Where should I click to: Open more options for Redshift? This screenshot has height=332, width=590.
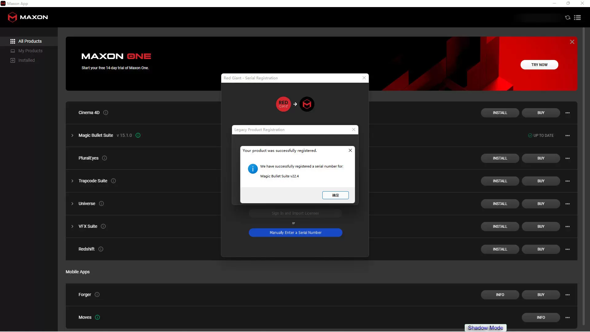pyautogui.click(x=568, y=249)
